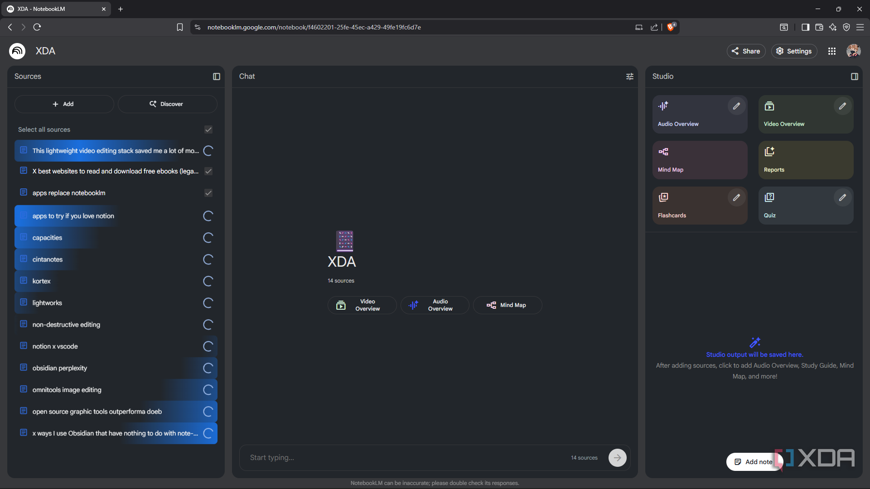This screenshot has width=870, height=489.
Task: Click Audio Overview chip in chat
Action: point(435,305)
